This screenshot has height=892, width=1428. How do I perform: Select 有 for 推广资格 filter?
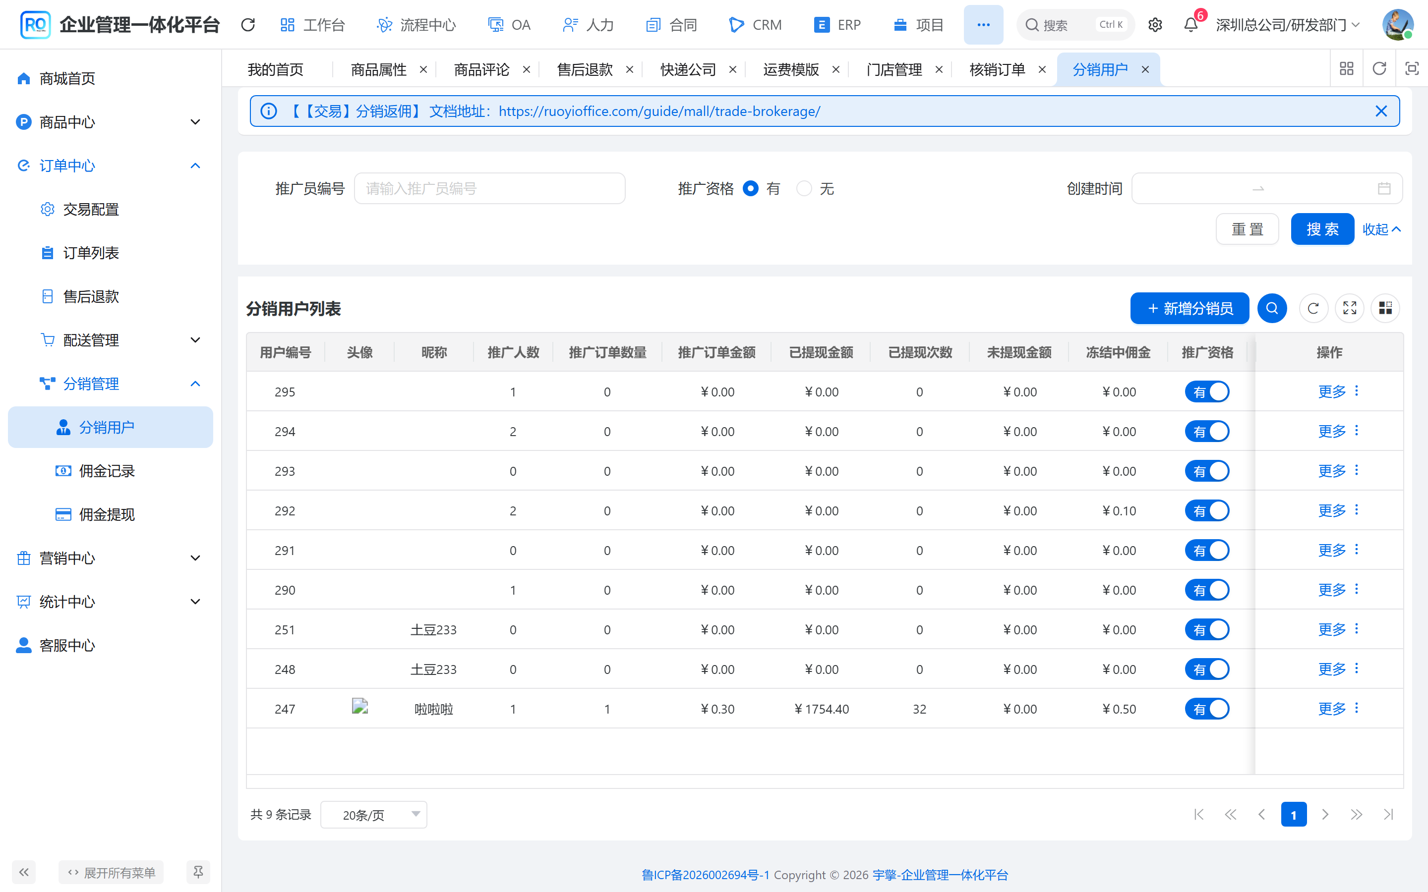tap(751, 188)
